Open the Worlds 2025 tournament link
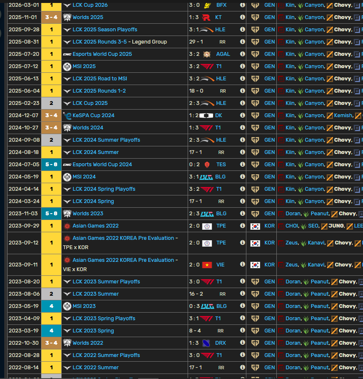363x379 pixels. click(87, 17)
